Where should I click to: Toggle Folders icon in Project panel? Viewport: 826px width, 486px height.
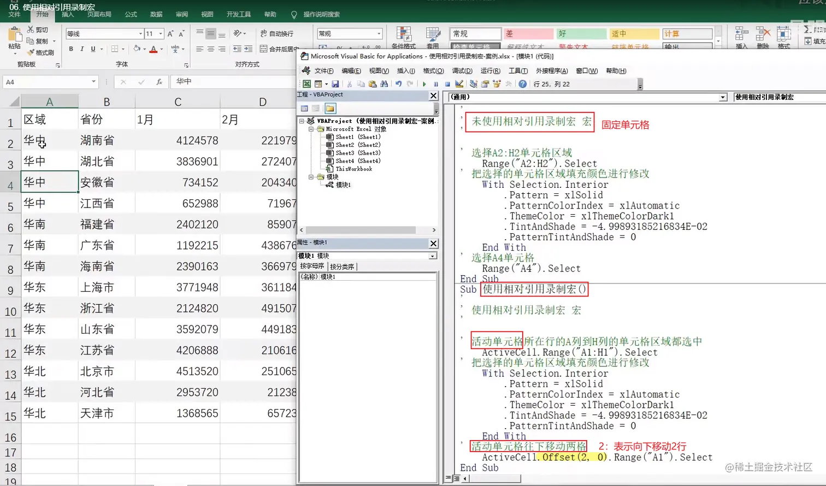tap(330, 108)
